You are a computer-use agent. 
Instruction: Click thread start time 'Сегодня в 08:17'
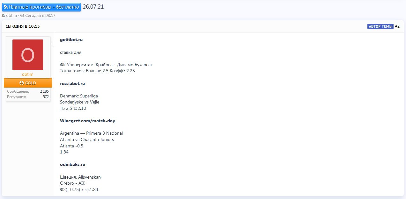click(x=40, y=15)
